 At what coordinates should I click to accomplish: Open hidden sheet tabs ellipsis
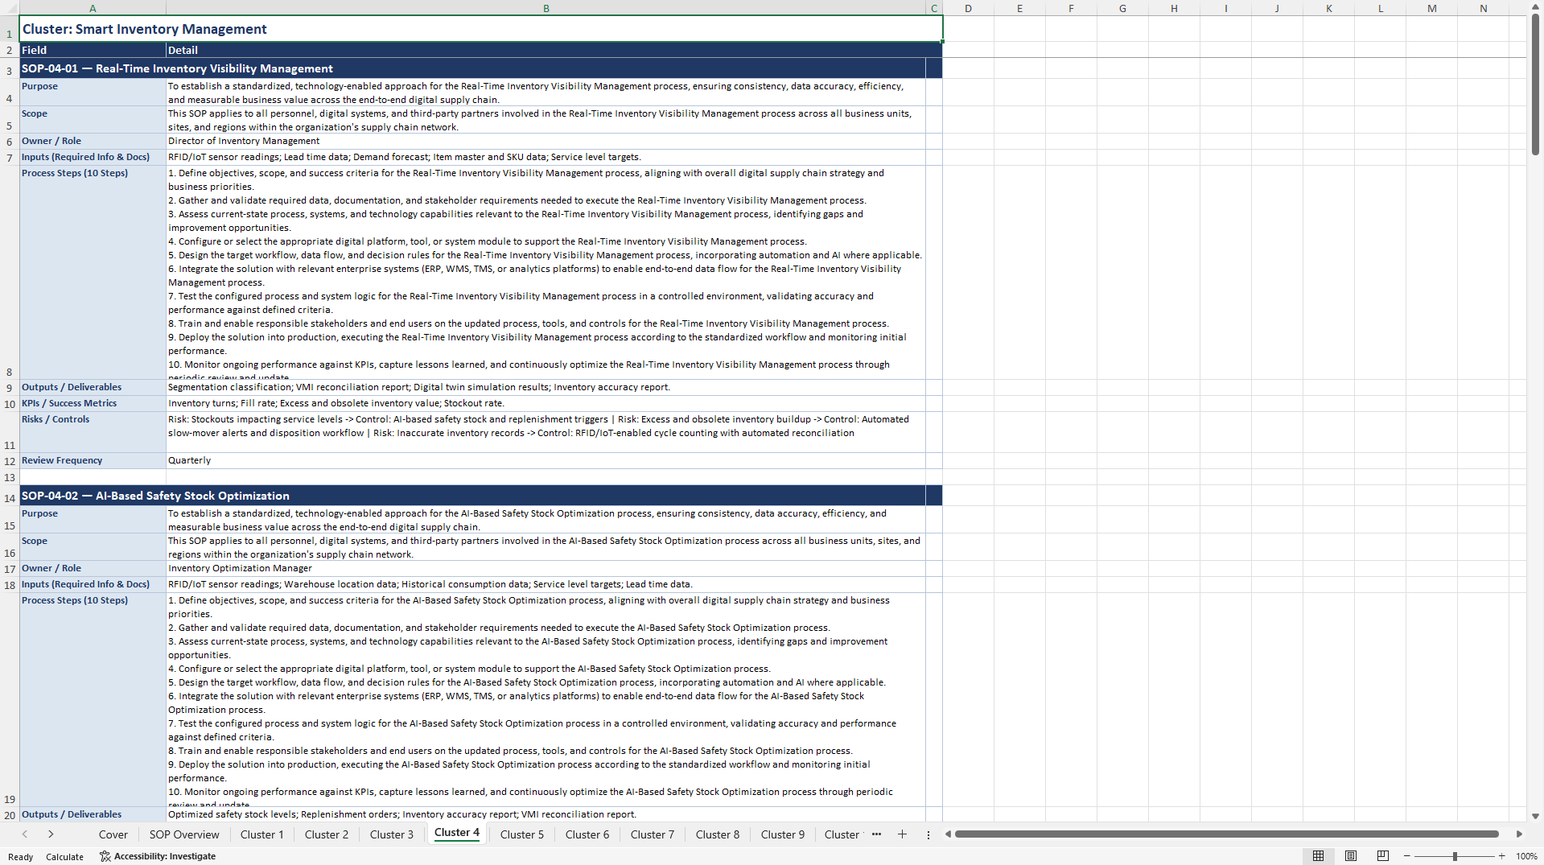pyautogui.click(x=876, y=834)
